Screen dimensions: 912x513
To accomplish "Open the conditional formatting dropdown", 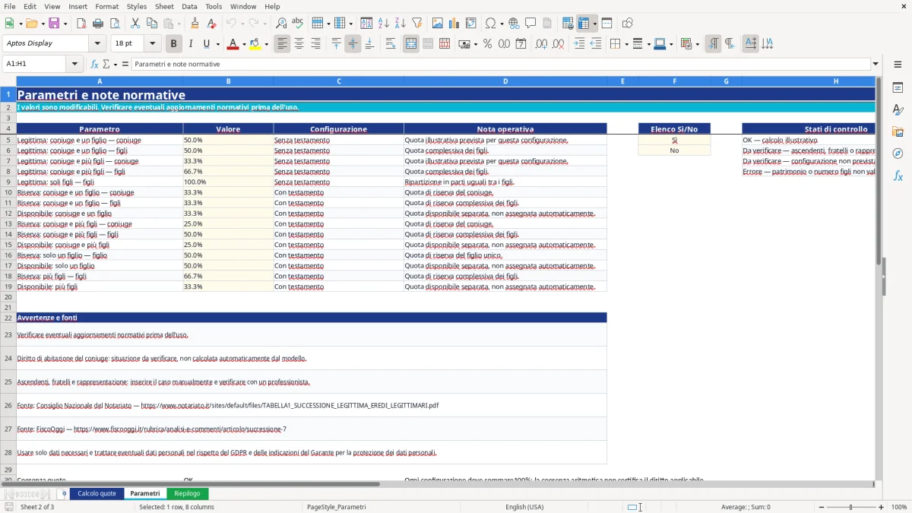I will coord(696,44).
